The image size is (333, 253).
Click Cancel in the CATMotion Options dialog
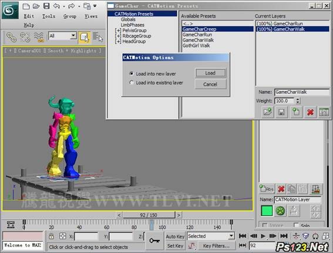tap(210, 85)
